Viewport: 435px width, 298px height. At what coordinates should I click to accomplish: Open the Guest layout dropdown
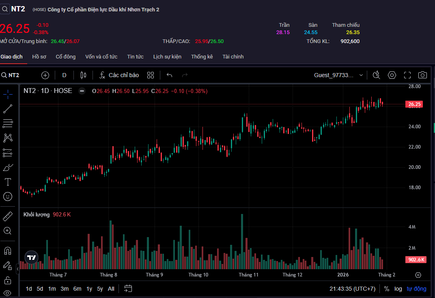pyautogui.click(x=338, y=75)
